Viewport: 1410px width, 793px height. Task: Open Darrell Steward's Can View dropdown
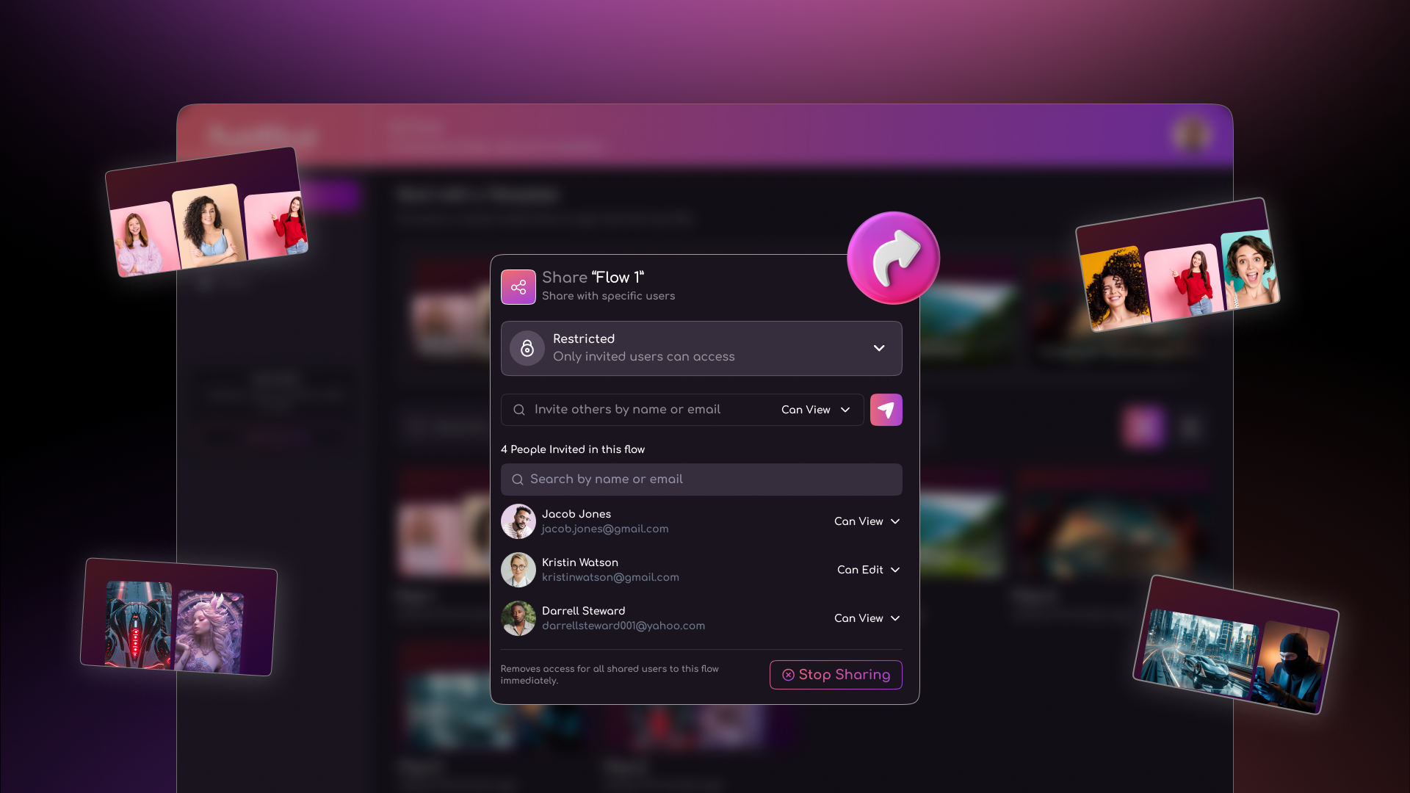867,618
